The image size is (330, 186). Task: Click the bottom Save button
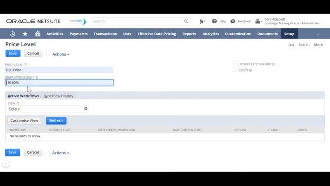click(x=12, y=152)
